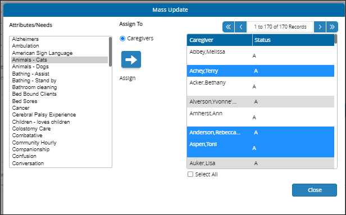Select Community Hourly attribute
Image resolution: width=346 pixels, height=215 pixels.
point(60,143)
